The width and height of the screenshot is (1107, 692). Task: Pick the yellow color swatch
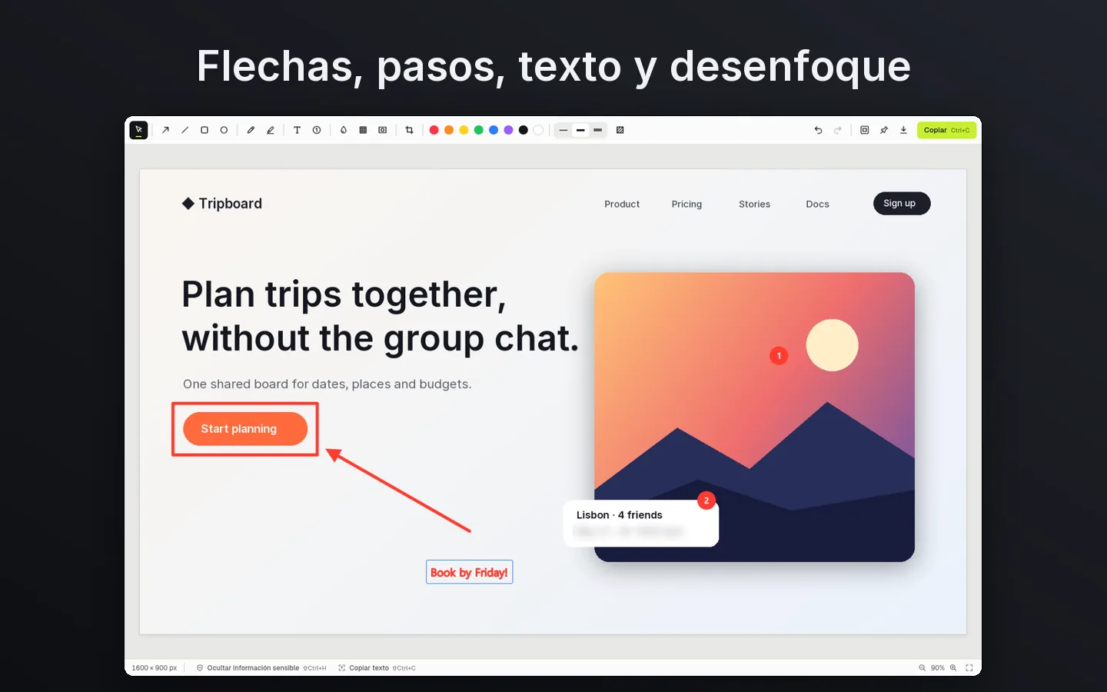[464, 130]
